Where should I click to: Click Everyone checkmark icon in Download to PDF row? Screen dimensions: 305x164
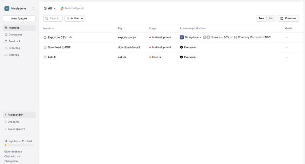coord(181,47)
